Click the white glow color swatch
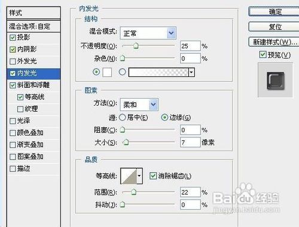299x227 pixels. [x=107, y=72]
